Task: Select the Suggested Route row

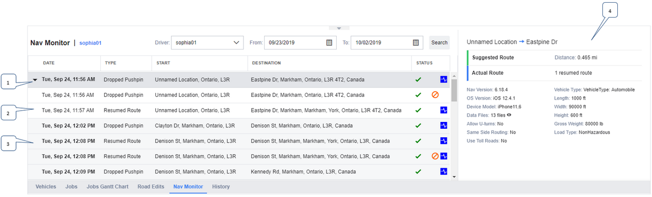Action: click(x=554, y=57)
